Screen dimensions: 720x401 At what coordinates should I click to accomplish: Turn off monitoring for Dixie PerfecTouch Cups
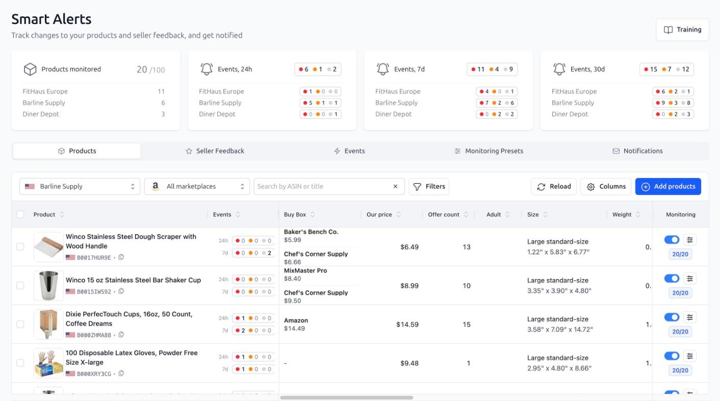coord(672,317)
